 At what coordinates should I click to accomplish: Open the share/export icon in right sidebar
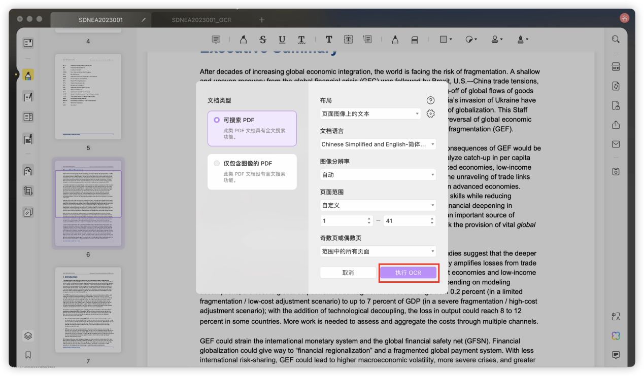pyautogui.click(x=616, y=125)
